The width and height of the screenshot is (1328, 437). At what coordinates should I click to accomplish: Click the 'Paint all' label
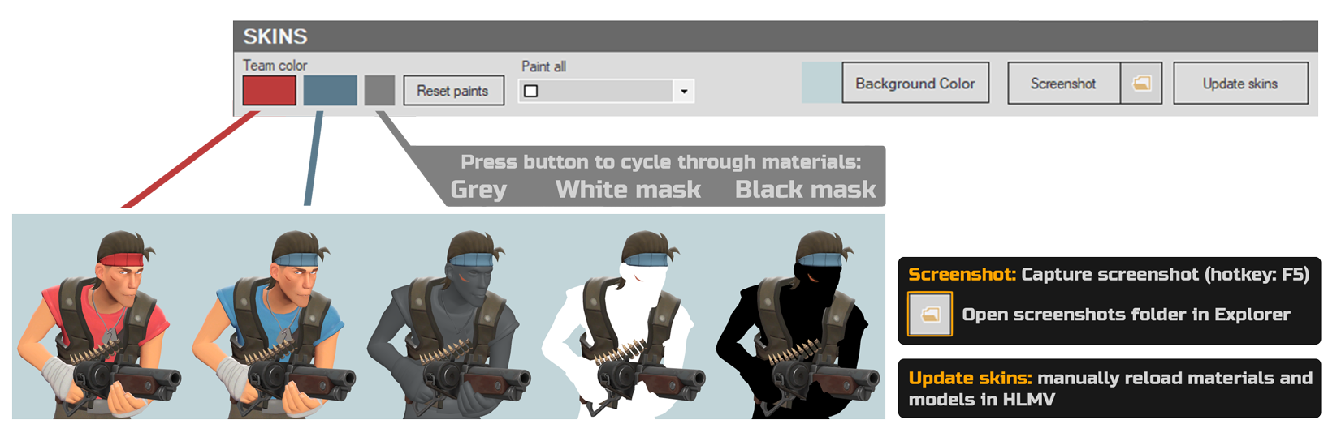543,66
